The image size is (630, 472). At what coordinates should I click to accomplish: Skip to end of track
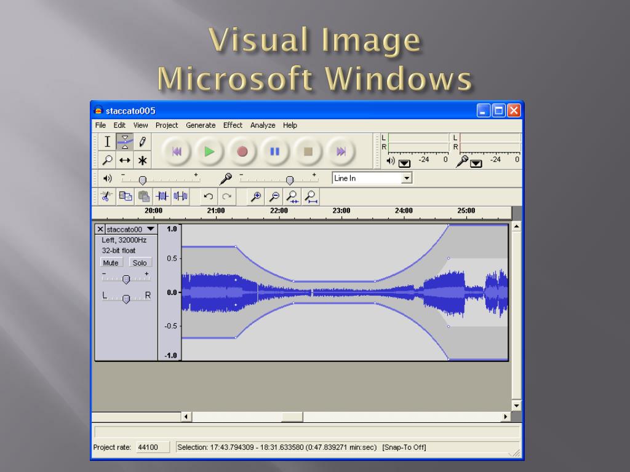(x=341, y=151)
